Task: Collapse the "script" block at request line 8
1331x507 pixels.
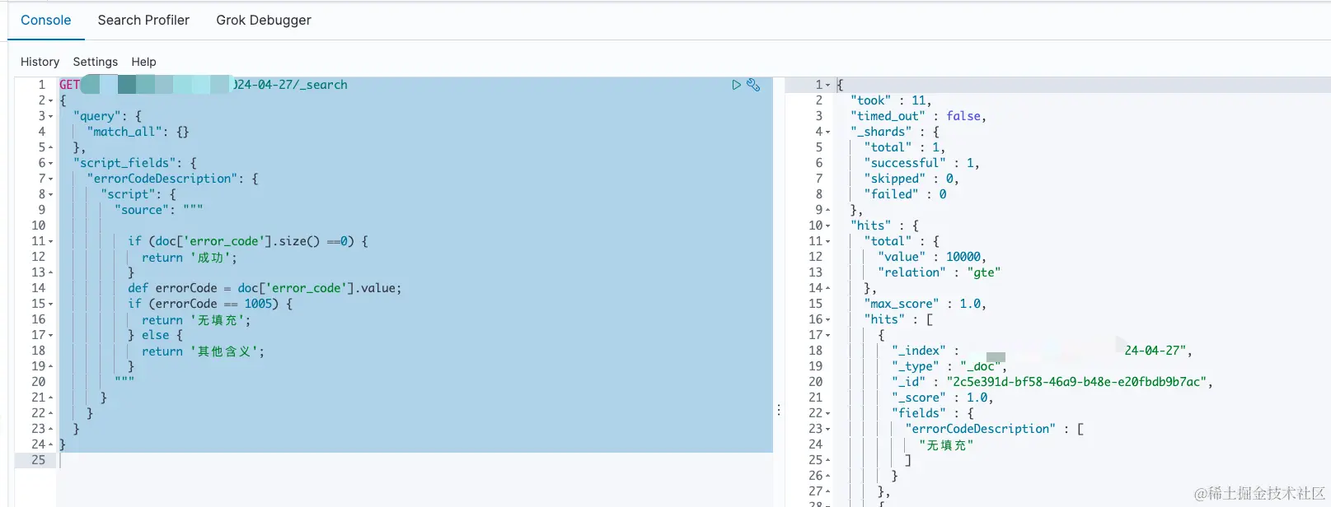Action: click(x=50, y=194)
